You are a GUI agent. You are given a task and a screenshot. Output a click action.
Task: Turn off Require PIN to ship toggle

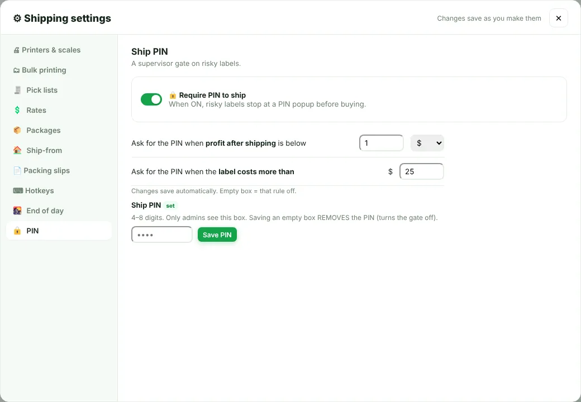tap(151, 99)
